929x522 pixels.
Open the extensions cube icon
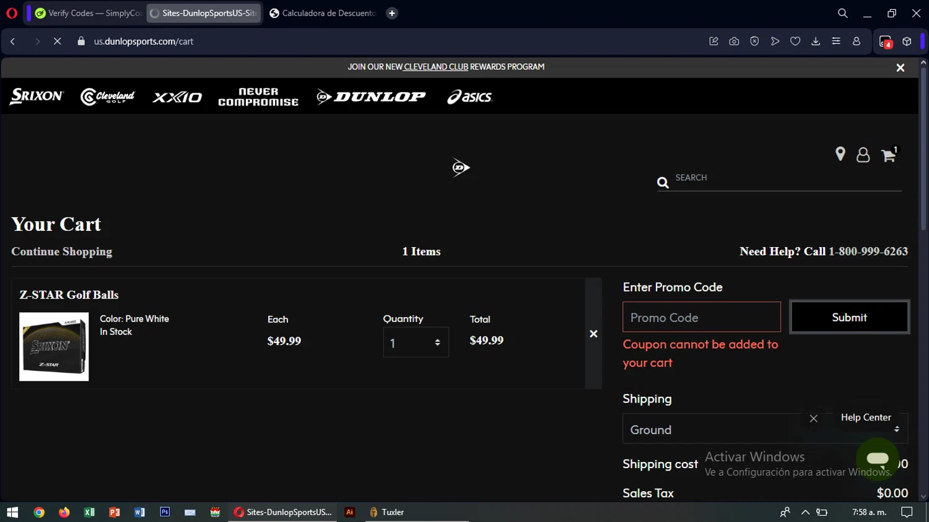[907, 41]
